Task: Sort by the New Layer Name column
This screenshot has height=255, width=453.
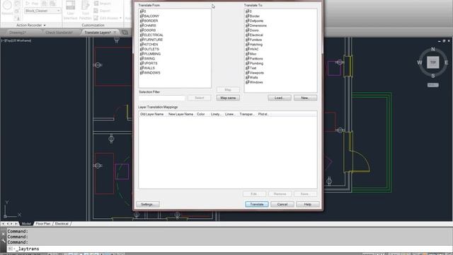Action: 180,114
